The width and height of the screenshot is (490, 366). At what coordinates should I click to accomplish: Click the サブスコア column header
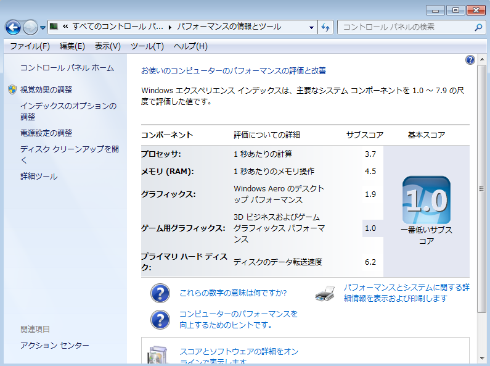(365, 135)
